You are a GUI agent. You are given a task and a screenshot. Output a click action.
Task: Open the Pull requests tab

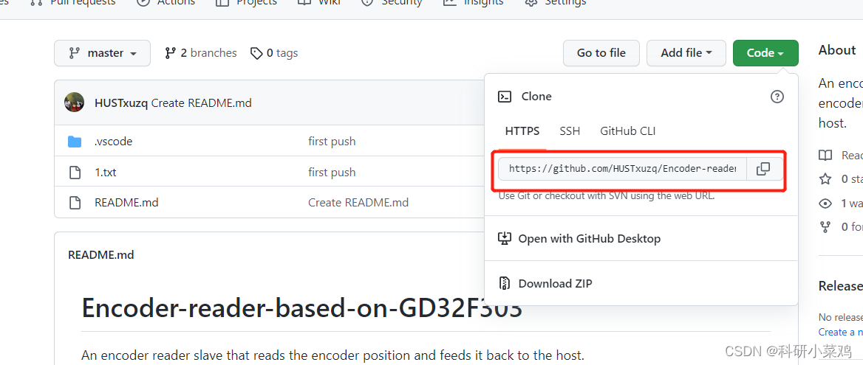(x=73, y=3)
